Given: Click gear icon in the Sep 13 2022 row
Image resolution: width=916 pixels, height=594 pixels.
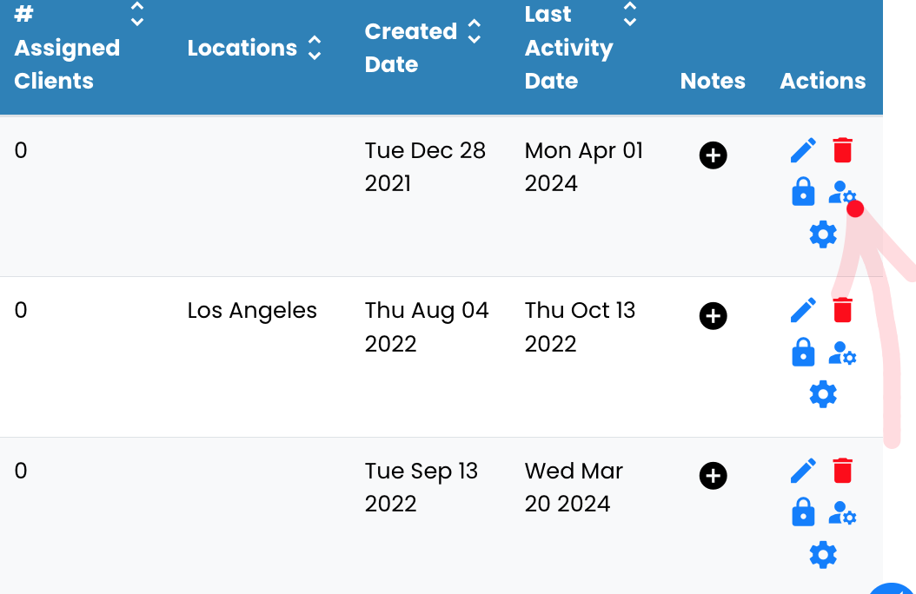Looking at the screenshot, I should coord(823,554).
